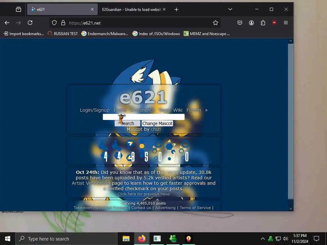
Task: Open the Firefox account icon
Action: tap(252, 23)
